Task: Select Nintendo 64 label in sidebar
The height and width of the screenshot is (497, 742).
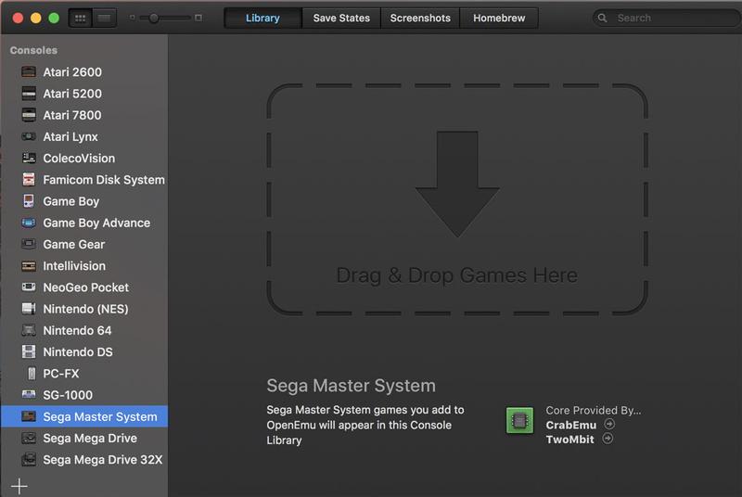Action: pos(78,330)
